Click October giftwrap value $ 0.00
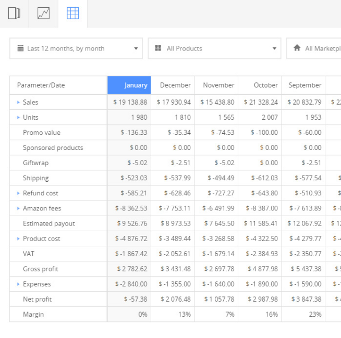 click(269, 162)
